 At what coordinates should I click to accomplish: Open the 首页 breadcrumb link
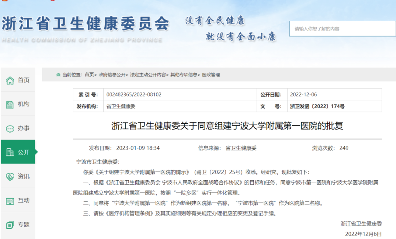[89, 75]
